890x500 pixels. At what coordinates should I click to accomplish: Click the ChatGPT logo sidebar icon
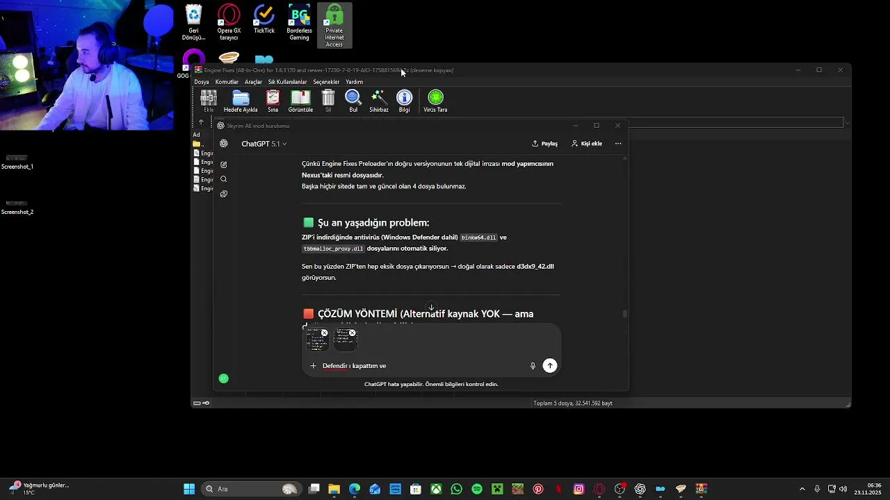[223, 144]
